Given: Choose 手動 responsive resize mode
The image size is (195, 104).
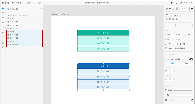Looking at the screenshot, I should tap(186, 63).
